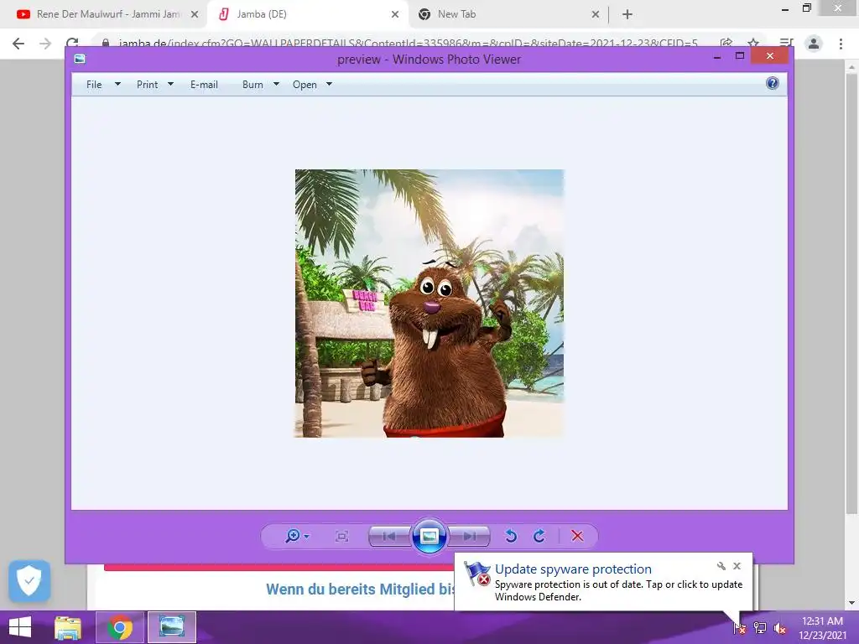Rotate the photo clockwise
The height and width of the screenshot is (644, 859).
pyautogui.click(x=539, y=536)
